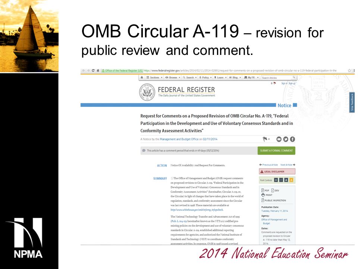Click the search magnifier in Search Articles
This screenshot has width=358, height=269.
pos(294,77)
